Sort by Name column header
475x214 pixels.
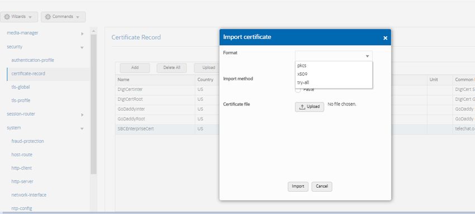coord(155,80)
